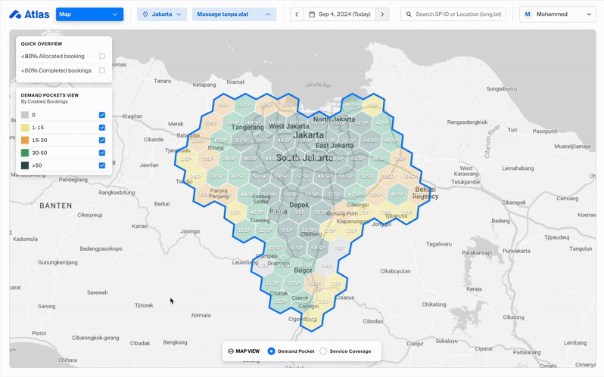The height and width of the screenshot is (377, 604).
Task: Select the Service Coverage radio button
Action: click(324, 351)
